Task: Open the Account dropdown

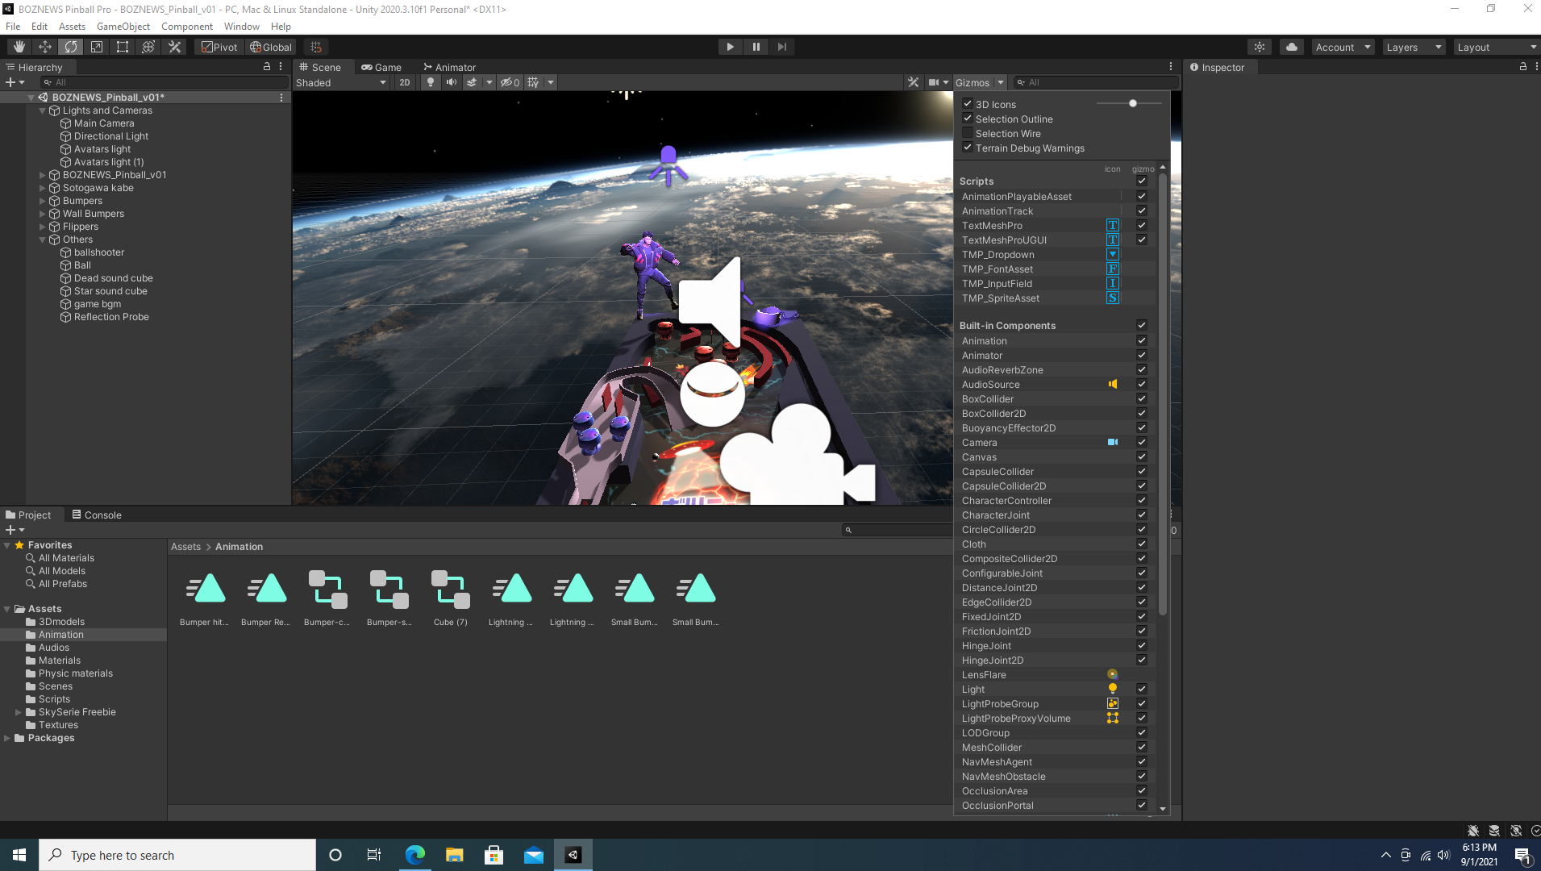Action: coord(1343,48)
